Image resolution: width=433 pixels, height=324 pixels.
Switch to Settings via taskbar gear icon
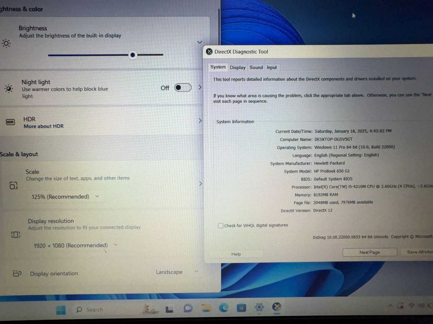coord(259,306)
